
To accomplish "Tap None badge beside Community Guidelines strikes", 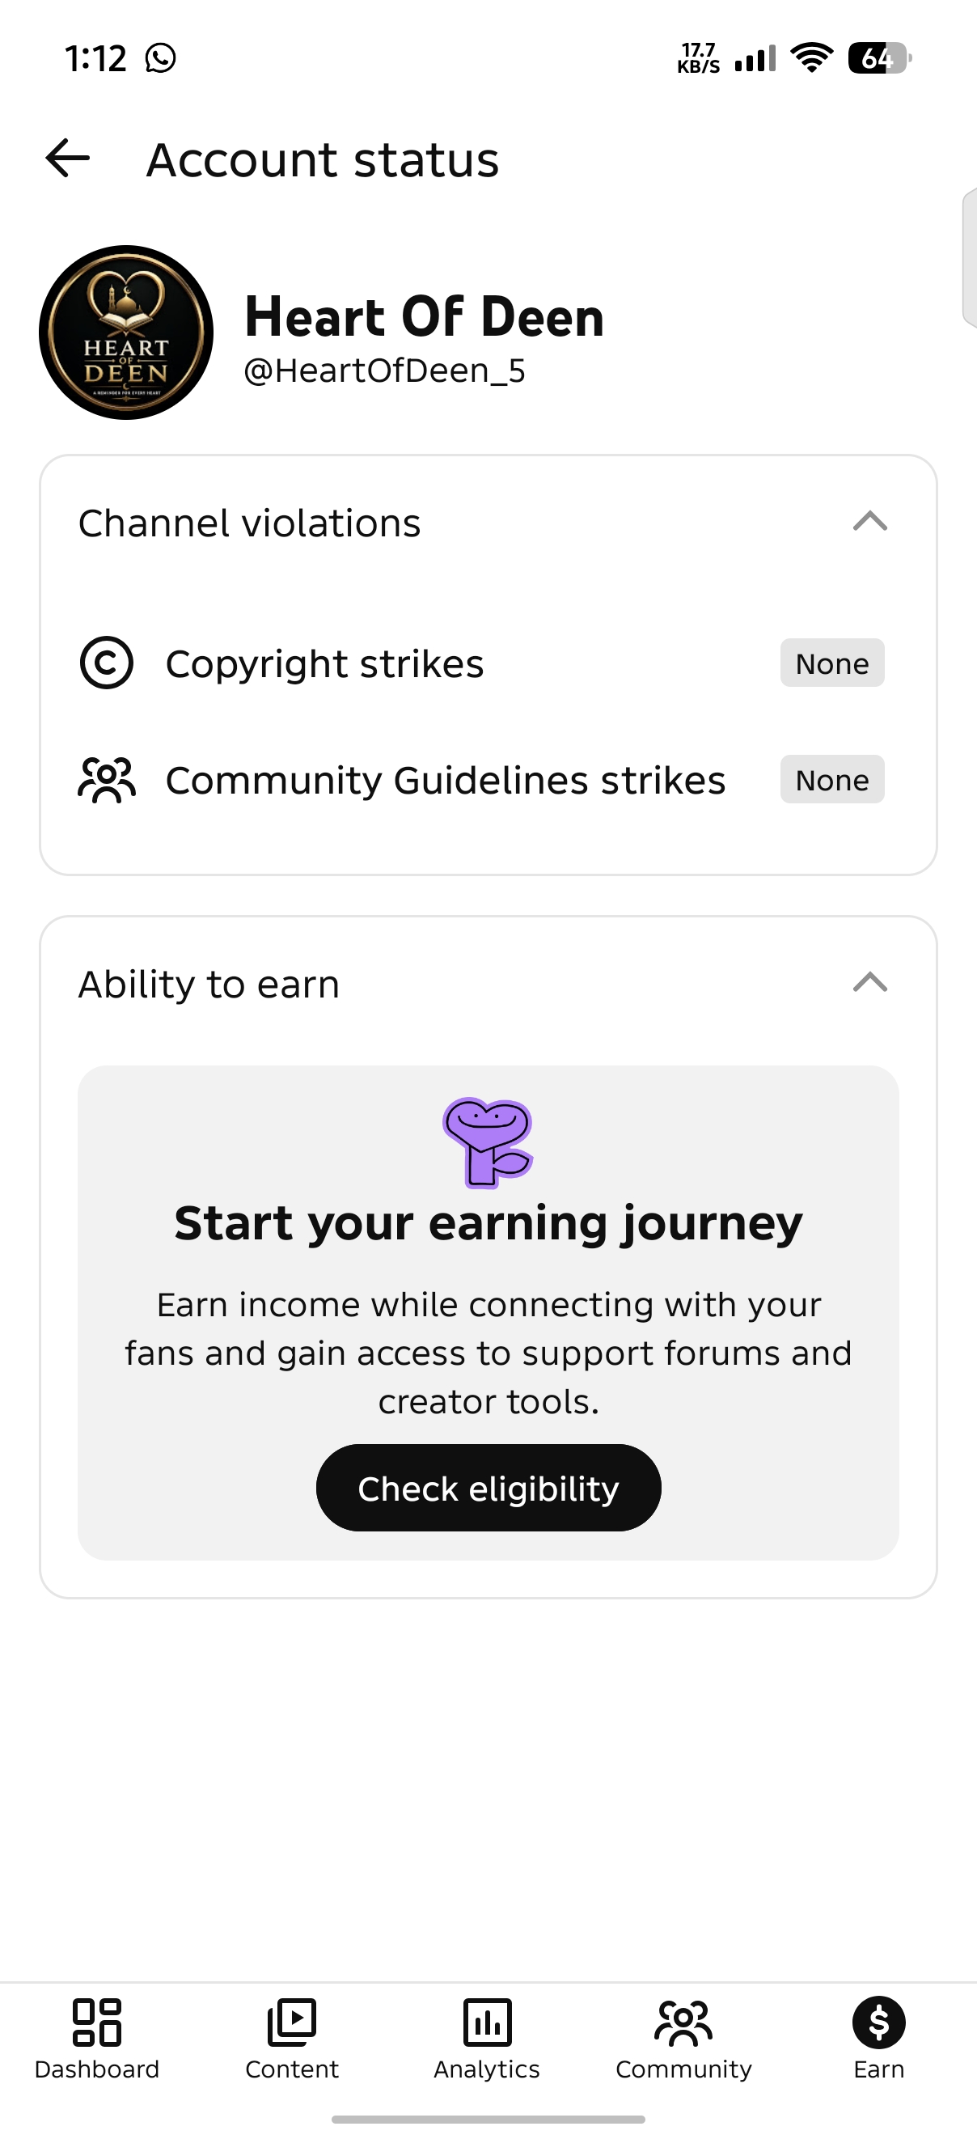I will [x=831, y=780].
